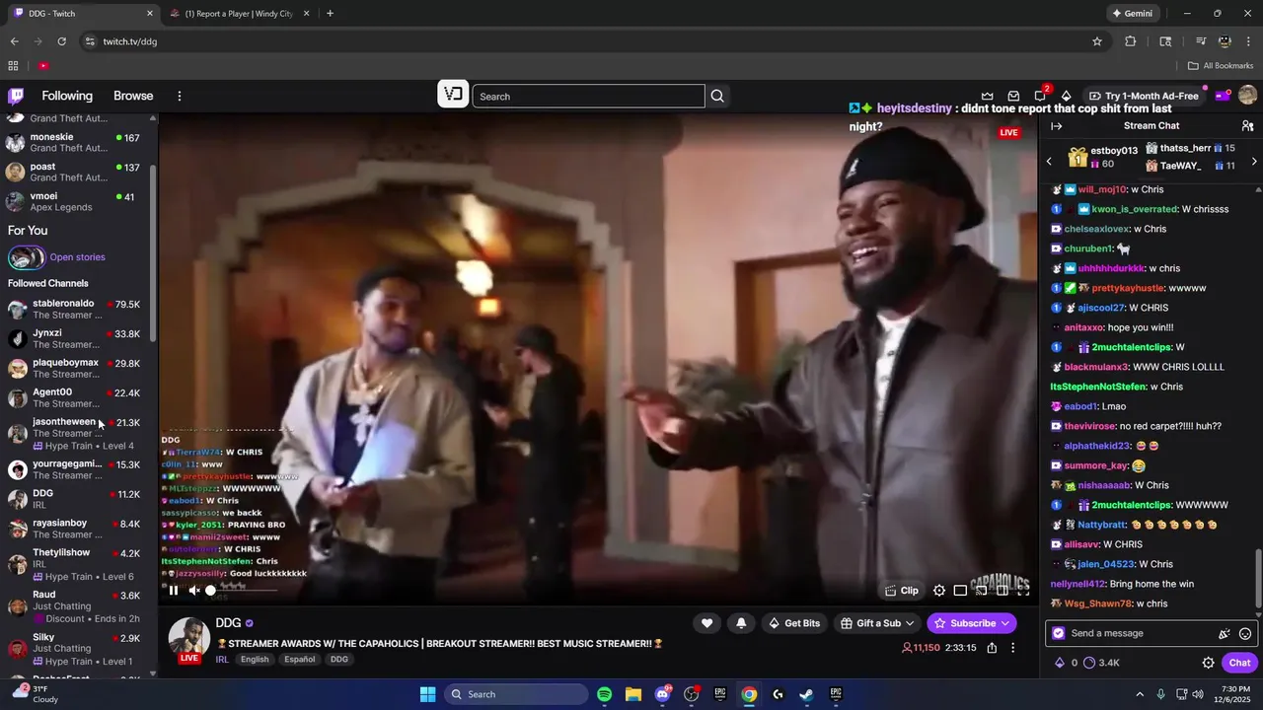Open Steam from the taskbar
Viewport: 1263px width, 710px height.
[x=806, y=694]
